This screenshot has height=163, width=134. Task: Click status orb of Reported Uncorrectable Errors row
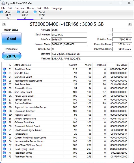(x=4, y=107)
